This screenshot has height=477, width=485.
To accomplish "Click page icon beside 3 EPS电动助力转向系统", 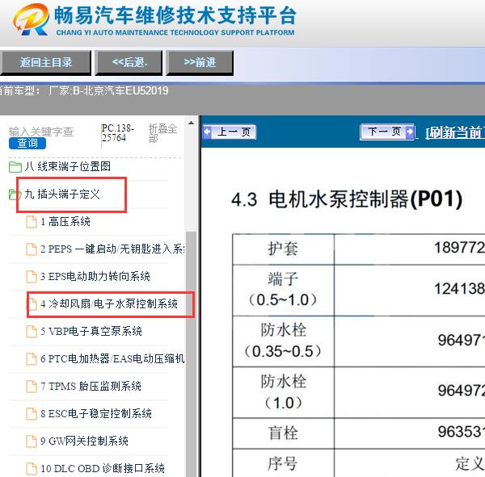I will click(32, 277).
